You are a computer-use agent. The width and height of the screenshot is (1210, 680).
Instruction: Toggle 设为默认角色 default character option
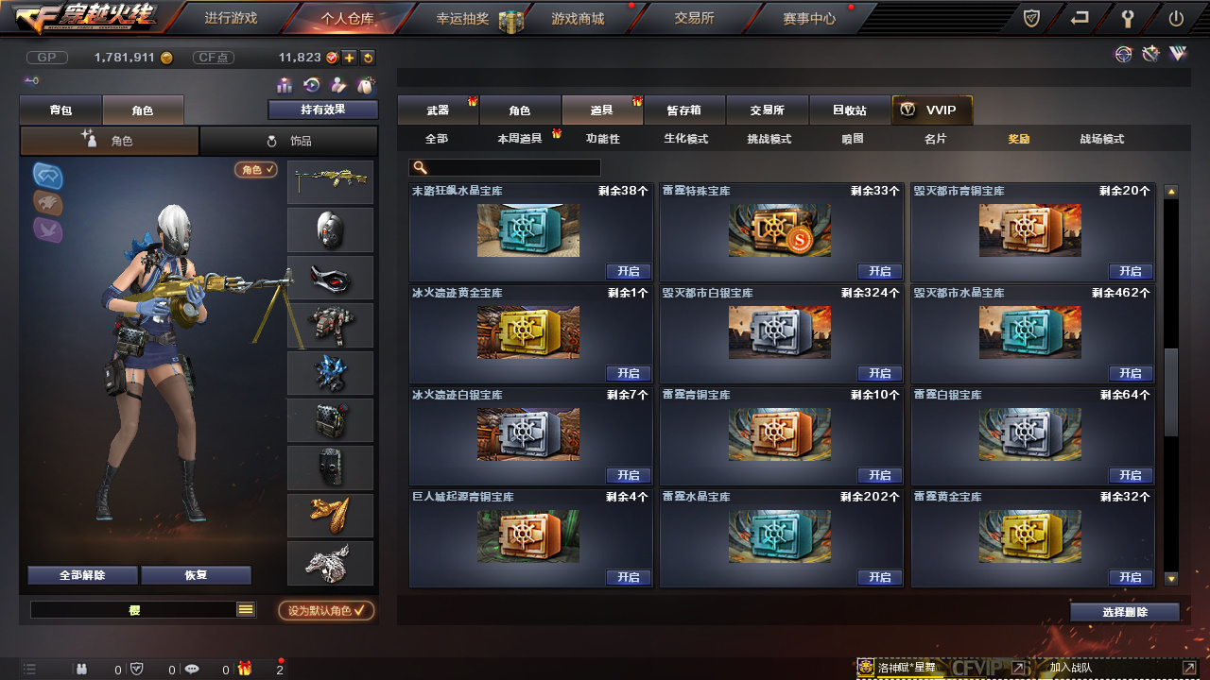pos(326,610)
